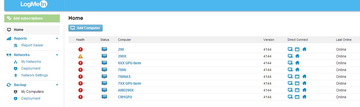Screen dimensions: 360x107
Task: Open the 780ti computer link
Action: point(122,70)
